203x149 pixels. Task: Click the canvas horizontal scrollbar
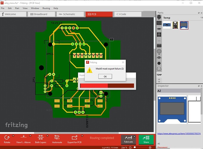[76, 133]
